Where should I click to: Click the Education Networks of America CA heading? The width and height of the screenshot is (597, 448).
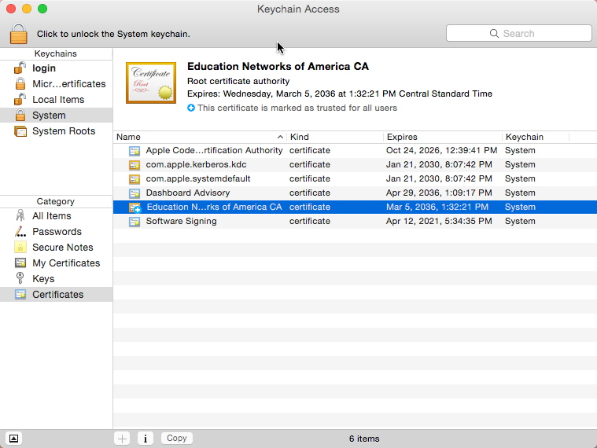click(x=278, y=66)
